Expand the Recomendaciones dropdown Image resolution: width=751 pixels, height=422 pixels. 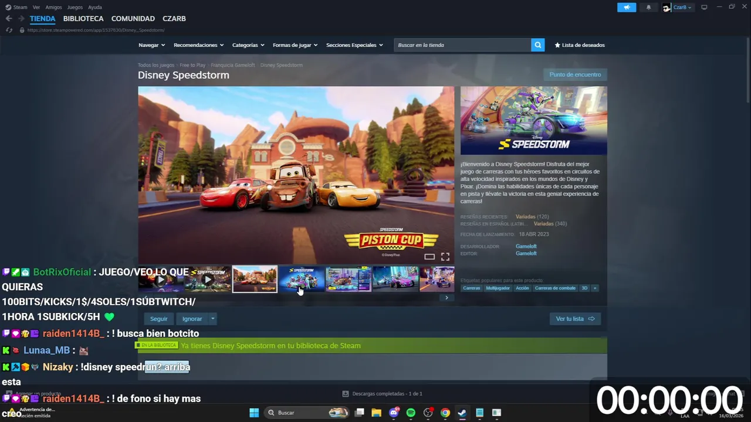pyautogui.click(x=198, y=45)
